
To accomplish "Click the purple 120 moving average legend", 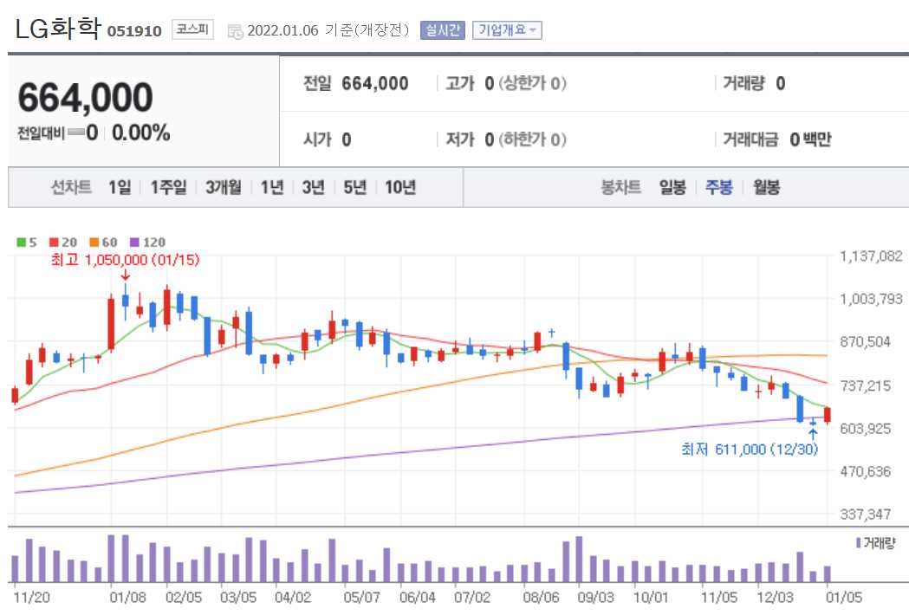I will pyautogui.click(x=147, y=243).
